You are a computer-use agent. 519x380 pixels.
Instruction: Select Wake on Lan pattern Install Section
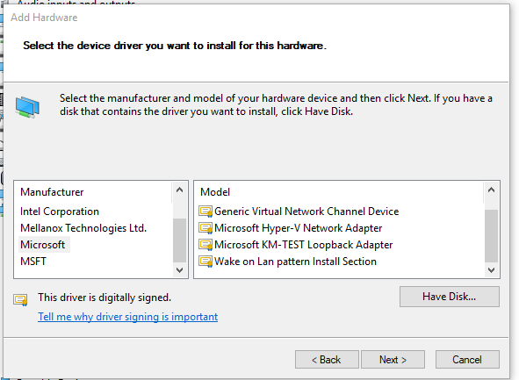coord(295,262)
